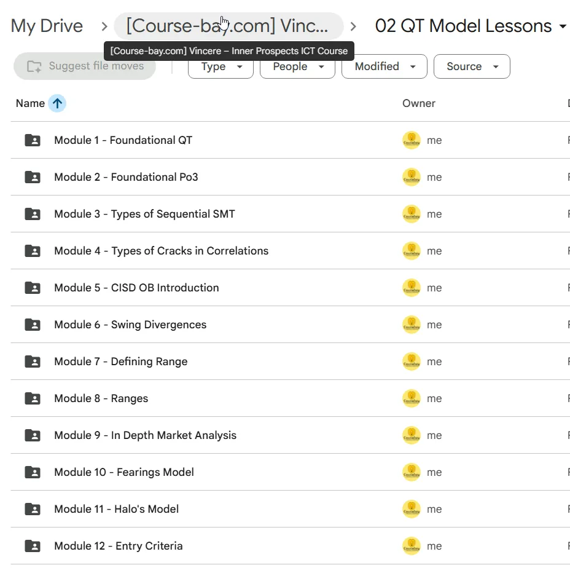This screenshot has height=573, width=570.
Task: Click the Module 1 shared folder icon
Action: tap(33, 140)
